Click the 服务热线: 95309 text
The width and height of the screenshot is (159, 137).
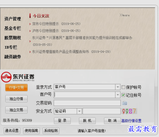pyautogui.click(x=17, y=120)
